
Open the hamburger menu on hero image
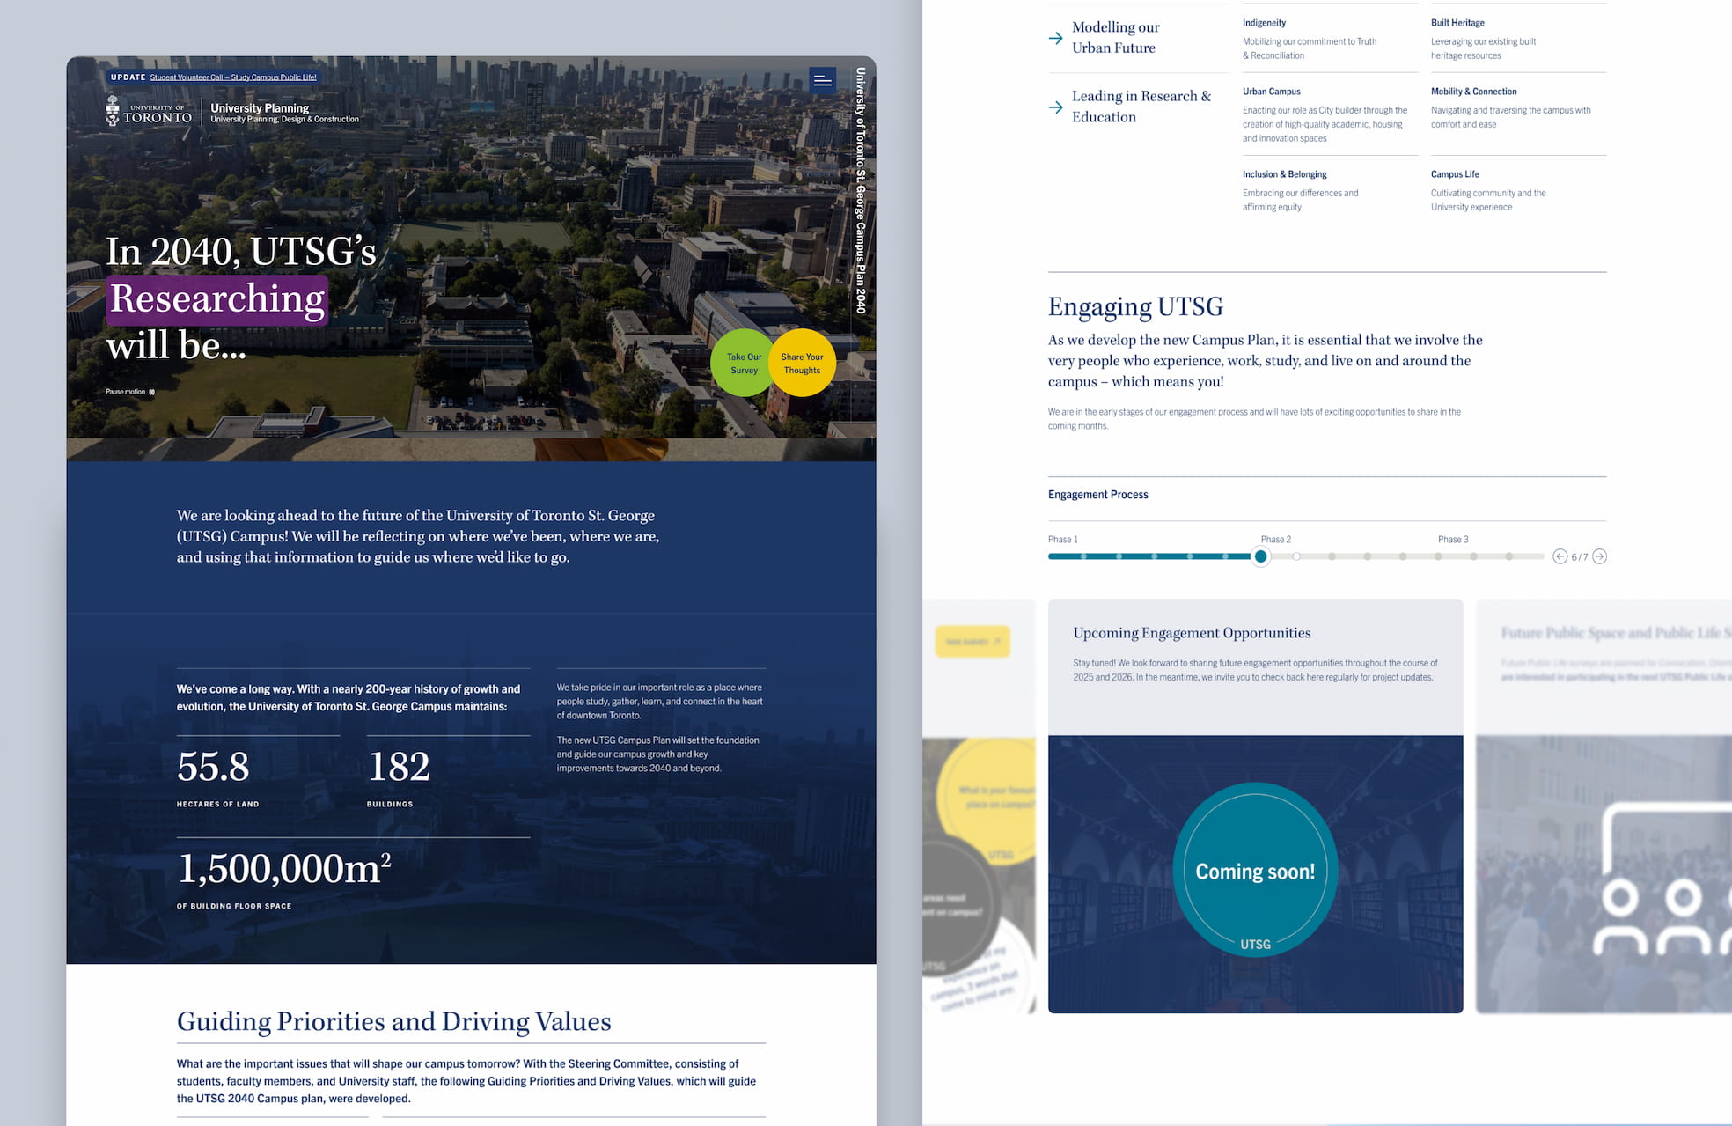click(x=822, y=80)
